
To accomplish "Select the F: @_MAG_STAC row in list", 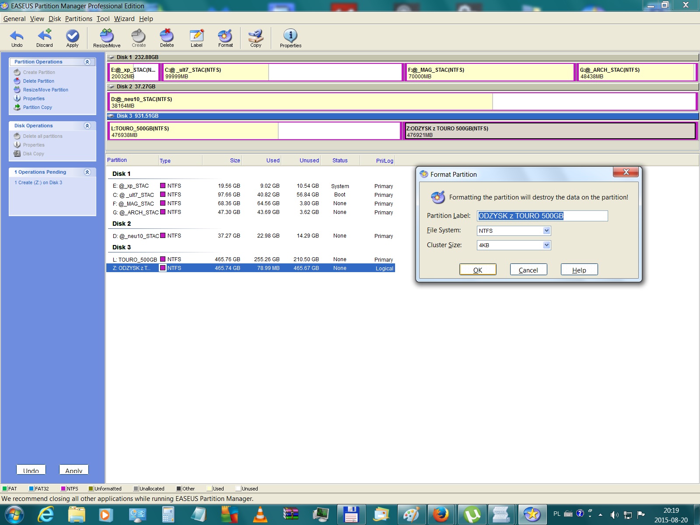I will click(250, 203).
